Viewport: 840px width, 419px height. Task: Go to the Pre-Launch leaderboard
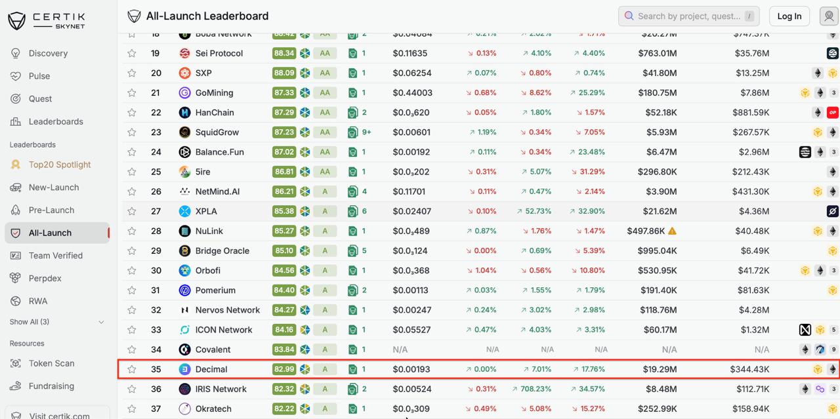tap(51, 210)
